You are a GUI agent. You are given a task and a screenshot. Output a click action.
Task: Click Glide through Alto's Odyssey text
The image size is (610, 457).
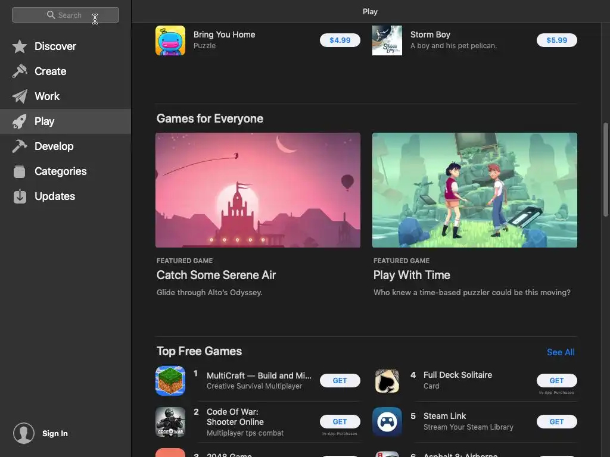209,292
